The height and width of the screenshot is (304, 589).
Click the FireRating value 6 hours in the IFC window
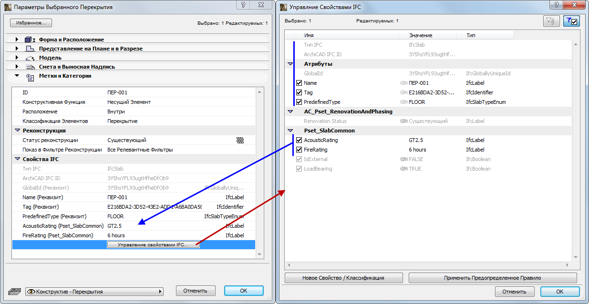[x=417, y=150]
